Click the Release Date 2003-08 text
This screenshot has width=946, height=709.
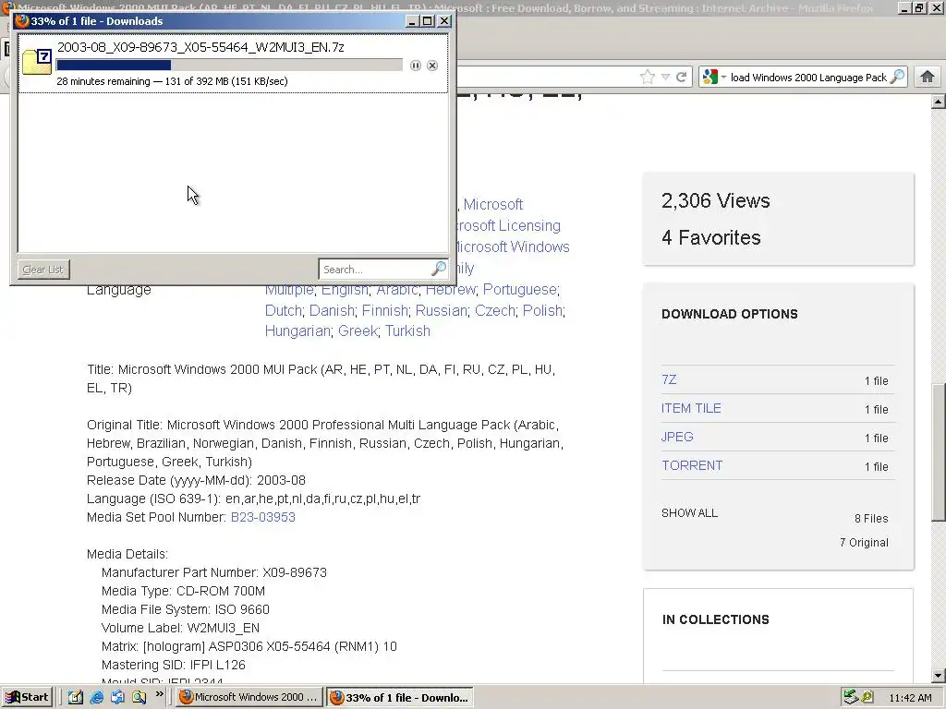pyautogui.click(x=196, y=480)
